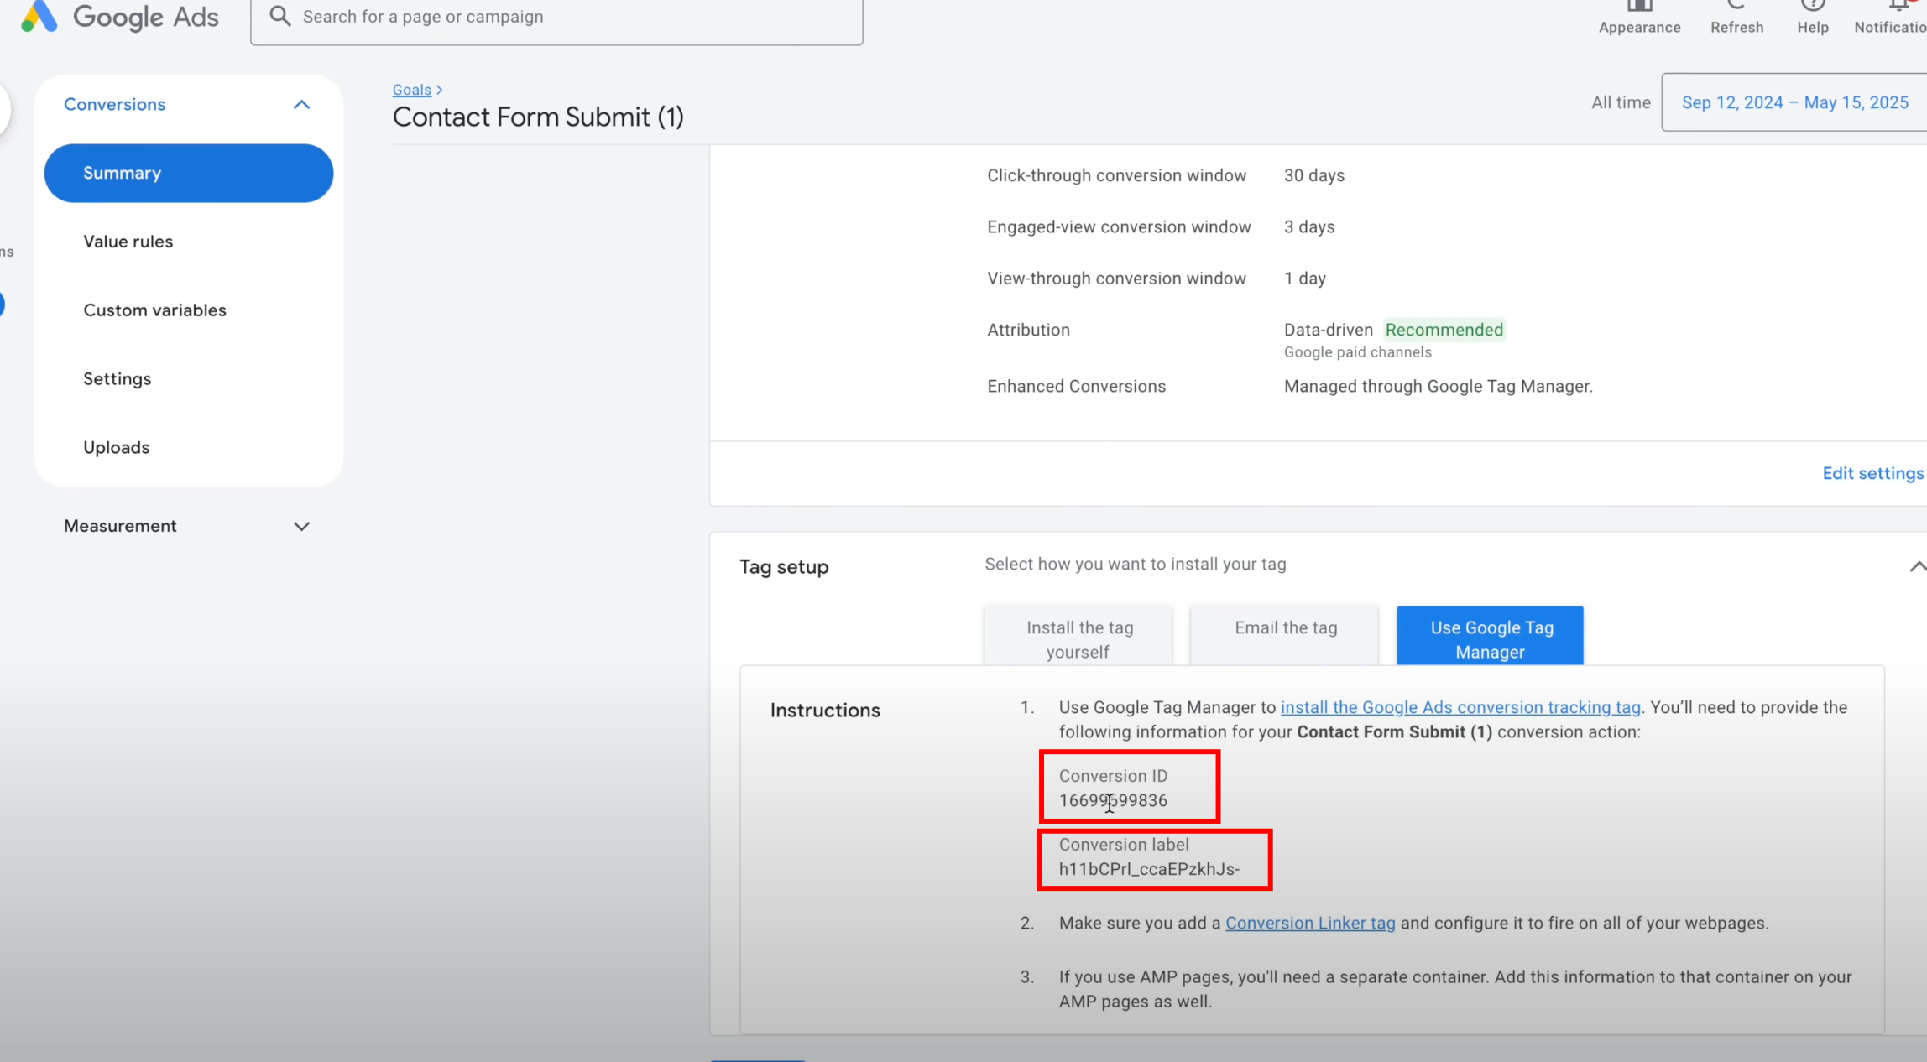
Task: Open the Conversion Linker tag link
Action: pyautogui.click(x=1309, y=923)
